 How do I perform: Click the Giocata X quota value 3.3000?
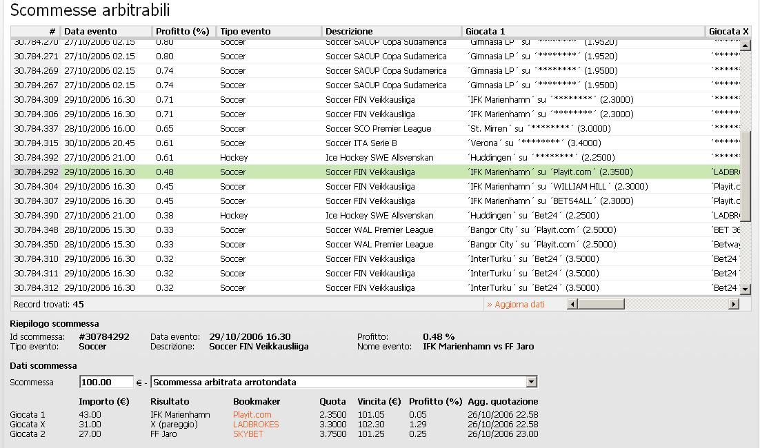pyautogui.click(x=333, y=425)
